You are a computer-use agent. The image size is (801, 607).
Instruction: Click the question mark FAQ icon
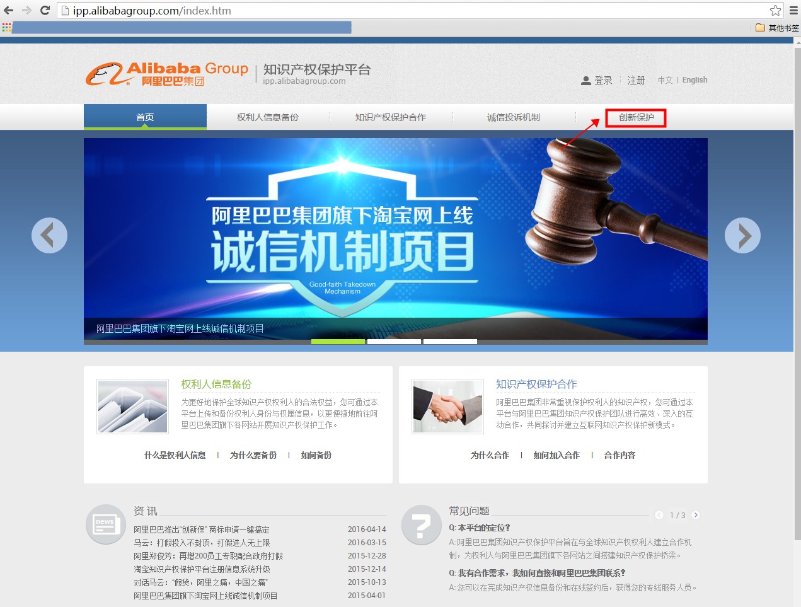(x=421, y=524)
